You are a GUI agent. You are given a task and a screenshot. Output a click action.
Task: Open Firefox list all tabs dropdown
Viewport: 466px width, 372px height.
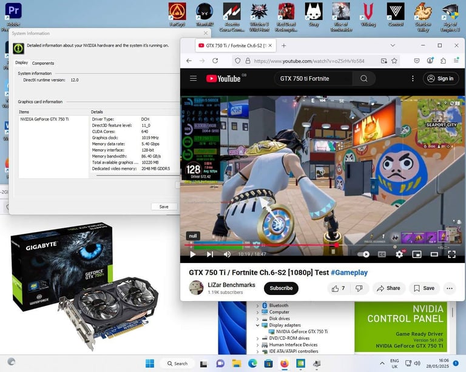(x=393, y=45)
